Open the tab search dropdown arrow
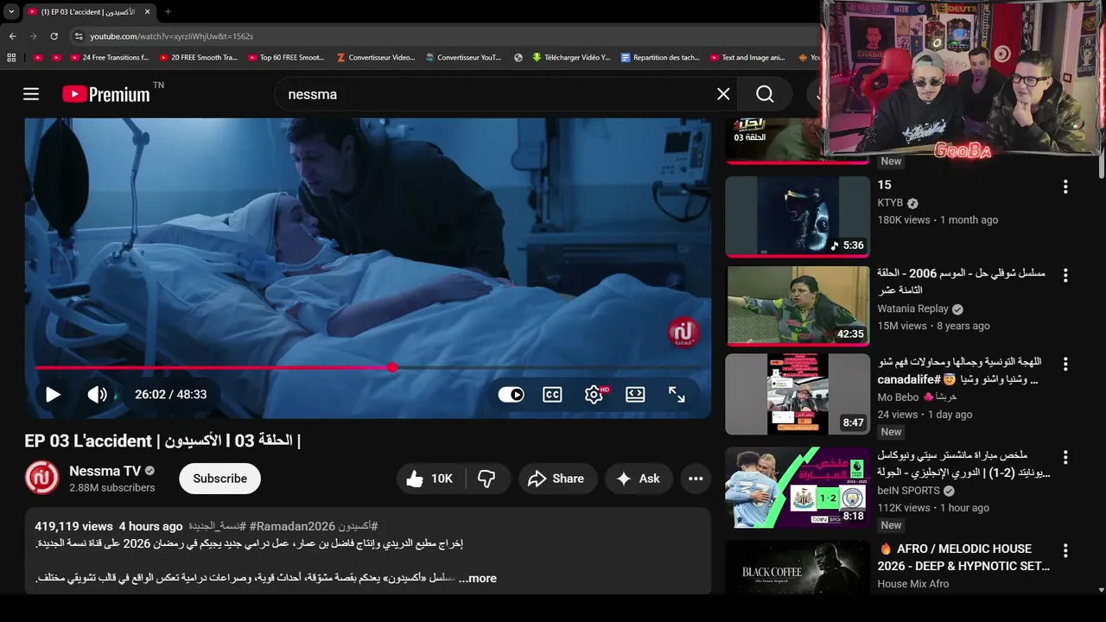The image size is (1106, 622). [x=11, y=12]
